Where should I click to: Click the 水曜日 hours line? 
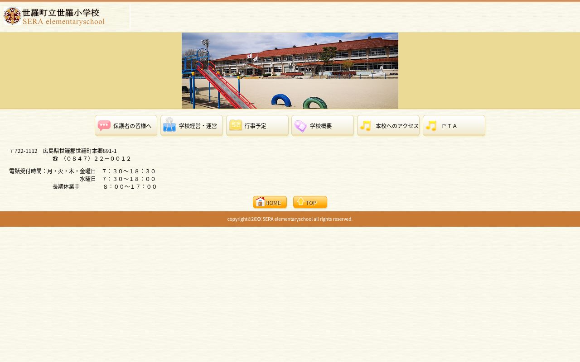coord(118,179)
